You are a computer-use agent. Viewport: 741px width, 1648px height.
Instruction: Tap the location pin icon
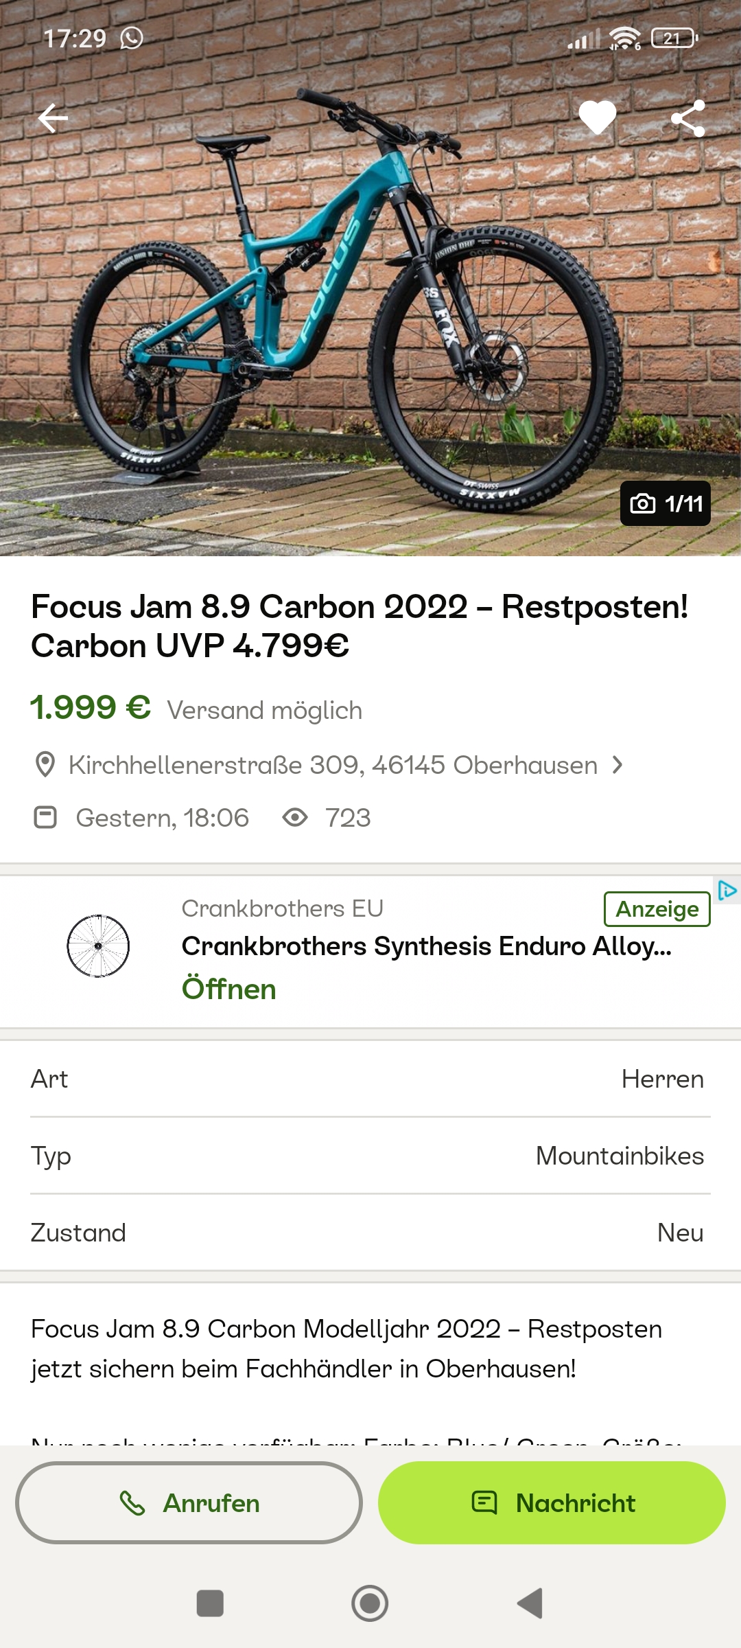pos(45,765)
